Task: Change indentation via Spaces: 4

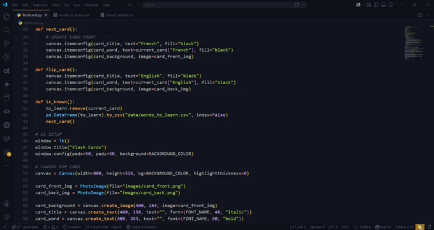Action: [317, 227]
